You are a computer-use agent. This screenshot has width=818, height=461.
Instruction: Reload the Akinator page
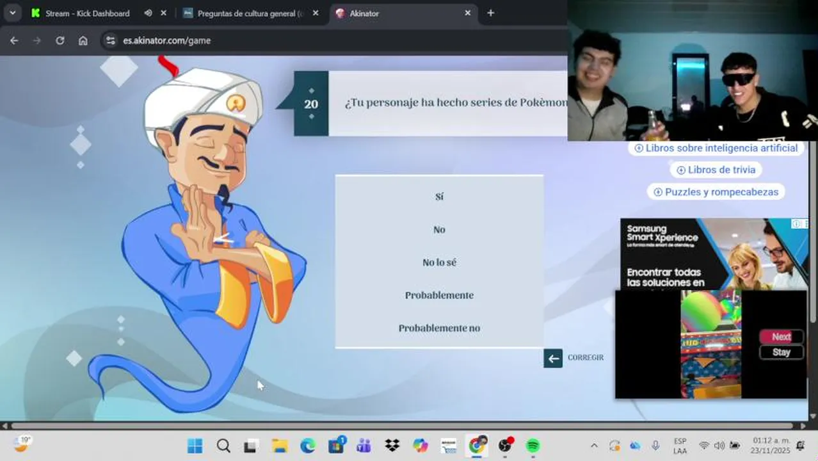click(60, 40)
